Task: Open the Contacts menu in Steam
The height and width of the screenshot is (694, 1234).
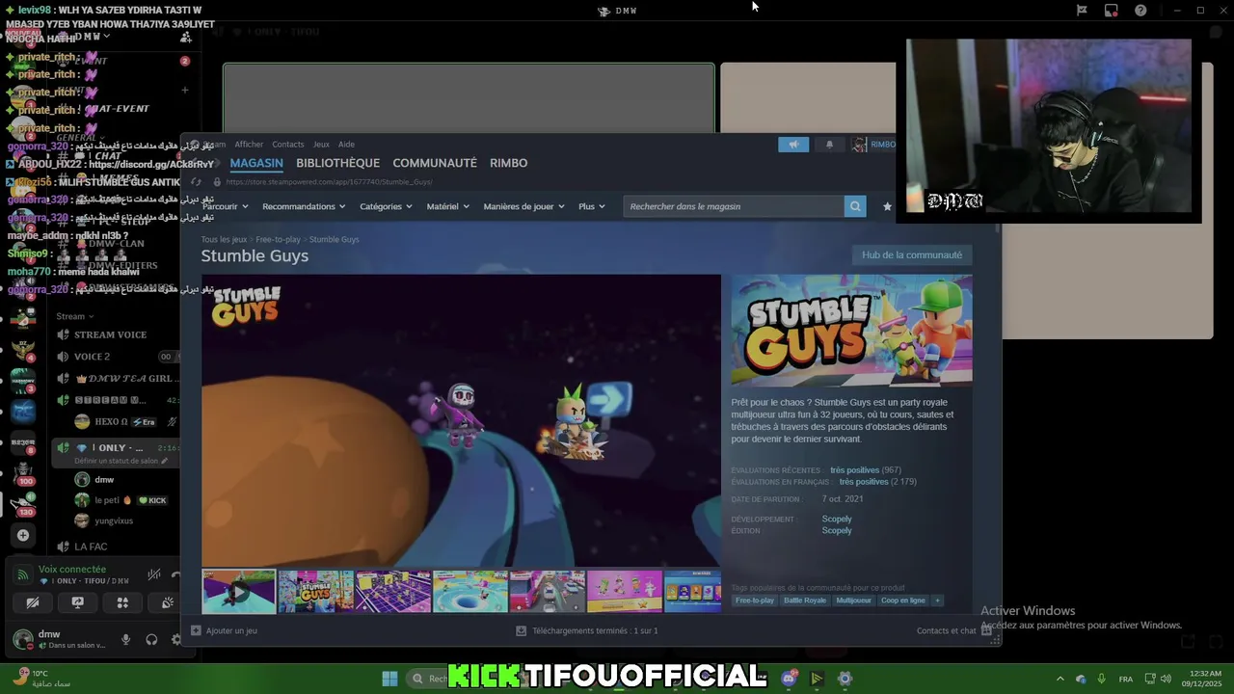Action: click(x=287, y=145)
